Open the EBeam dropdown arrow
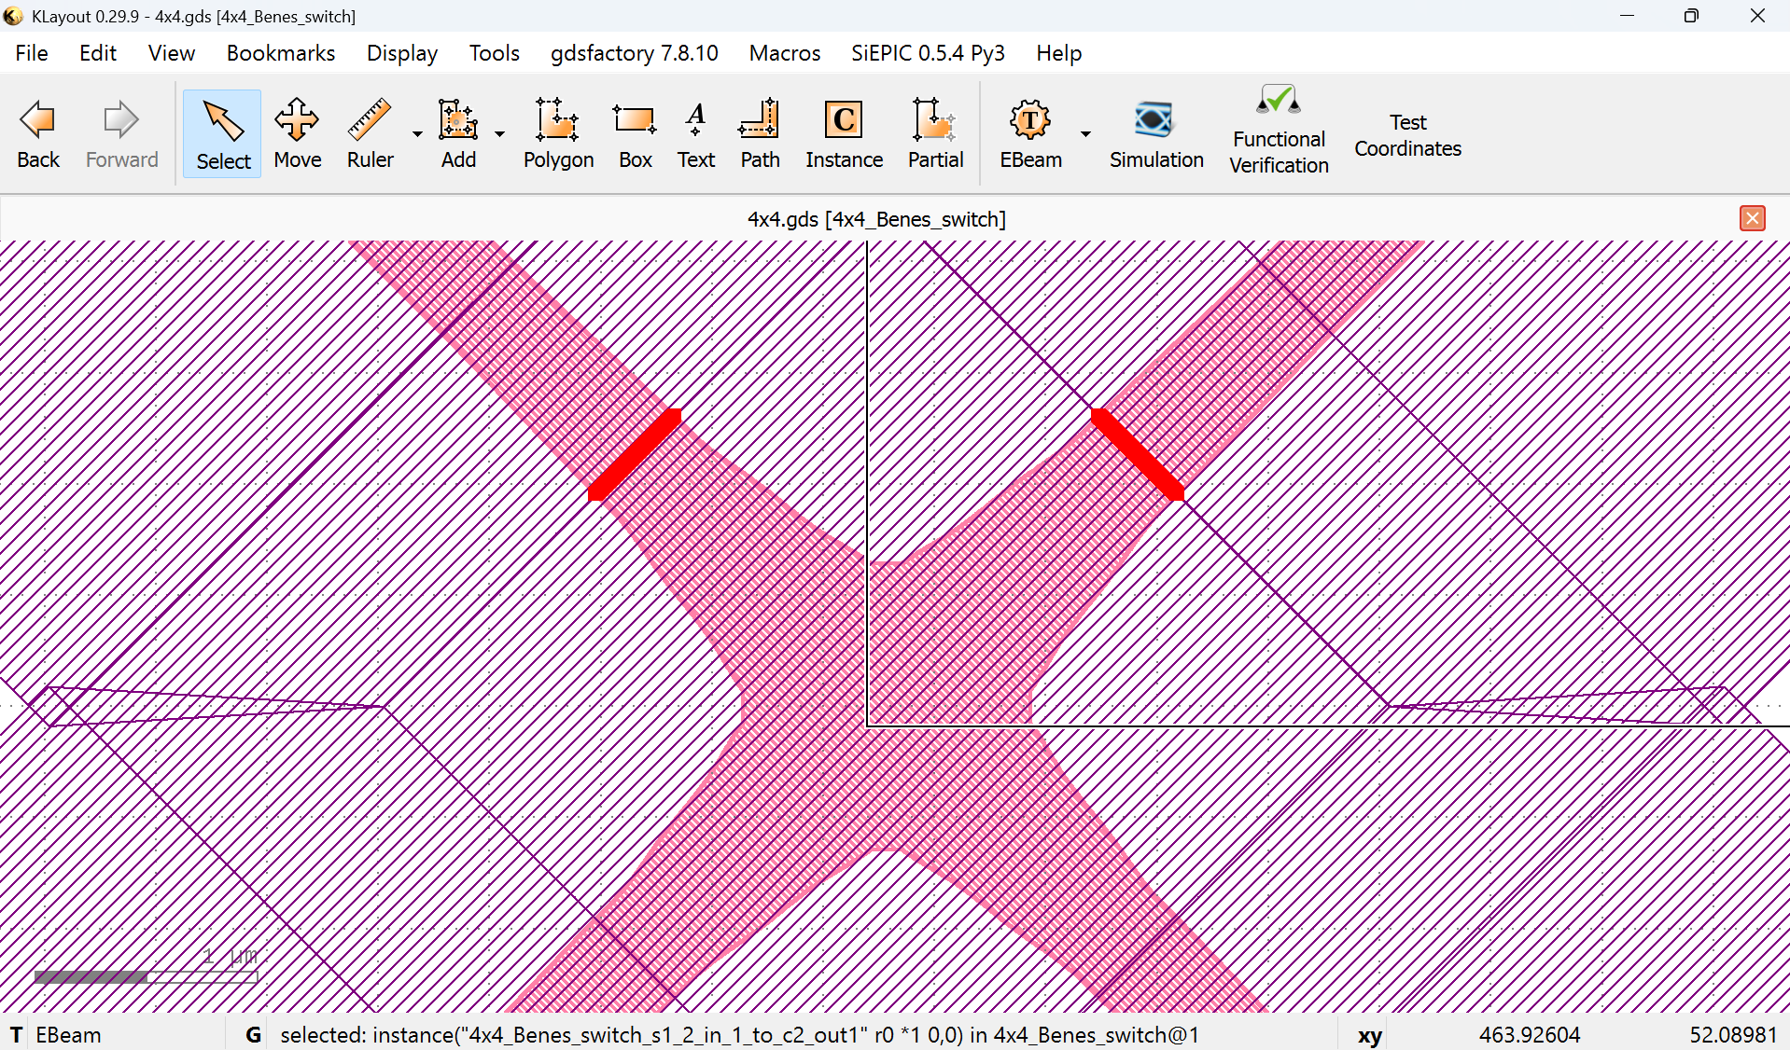The image size is (1790, 1050). (1085, 134)
